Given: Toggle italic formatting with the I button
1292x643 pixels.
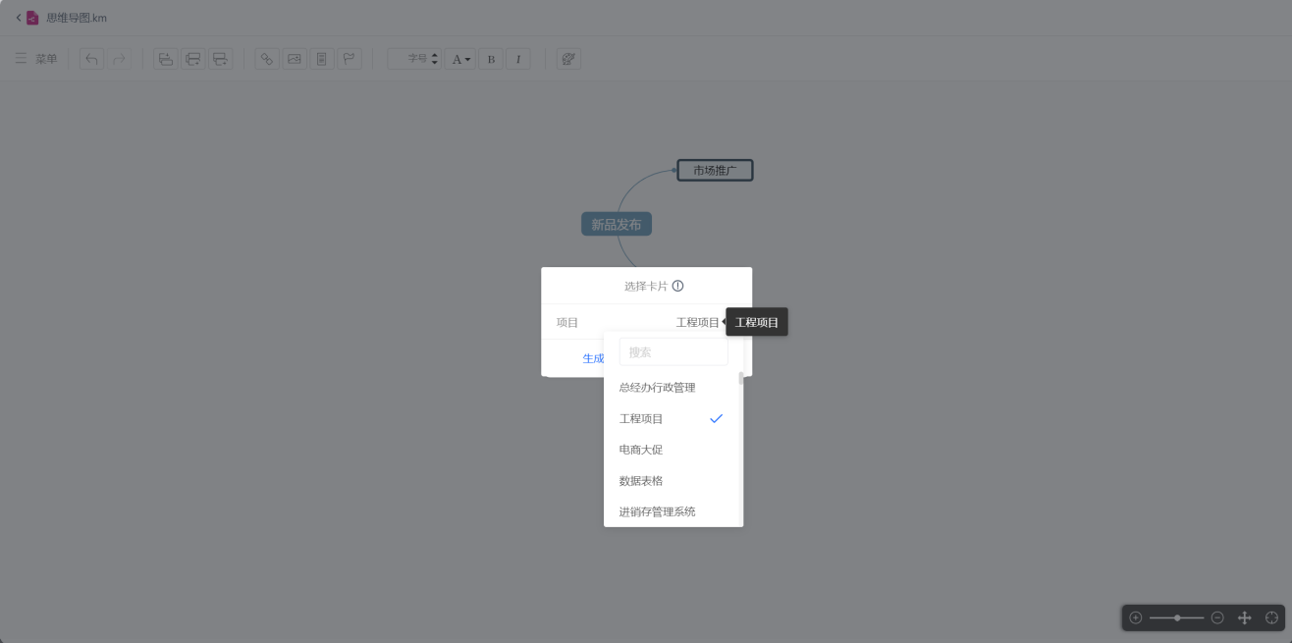Looking at the screenshot, I should click(x=518, y=59).
